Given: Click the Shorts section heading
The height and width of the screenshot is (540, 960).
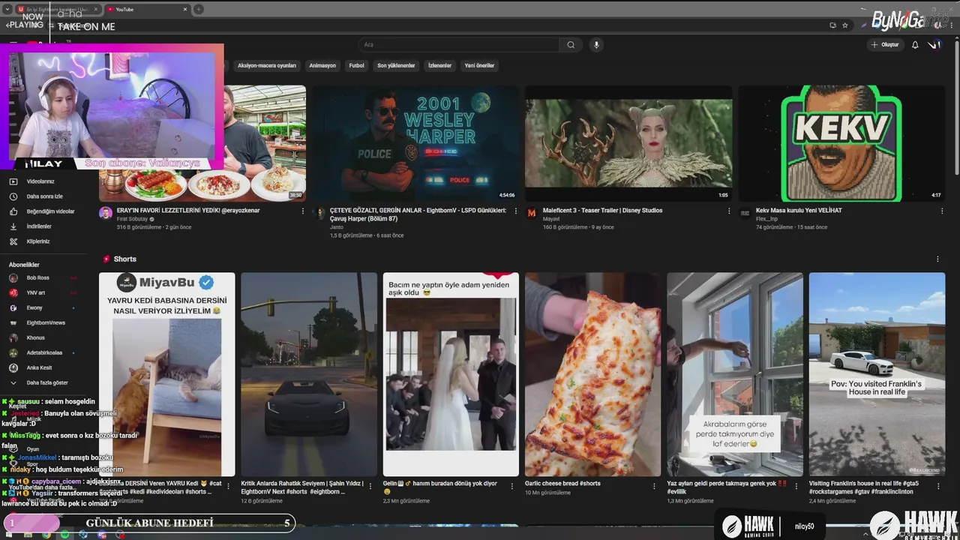Looking at the screenshot, I should [124, 259].
